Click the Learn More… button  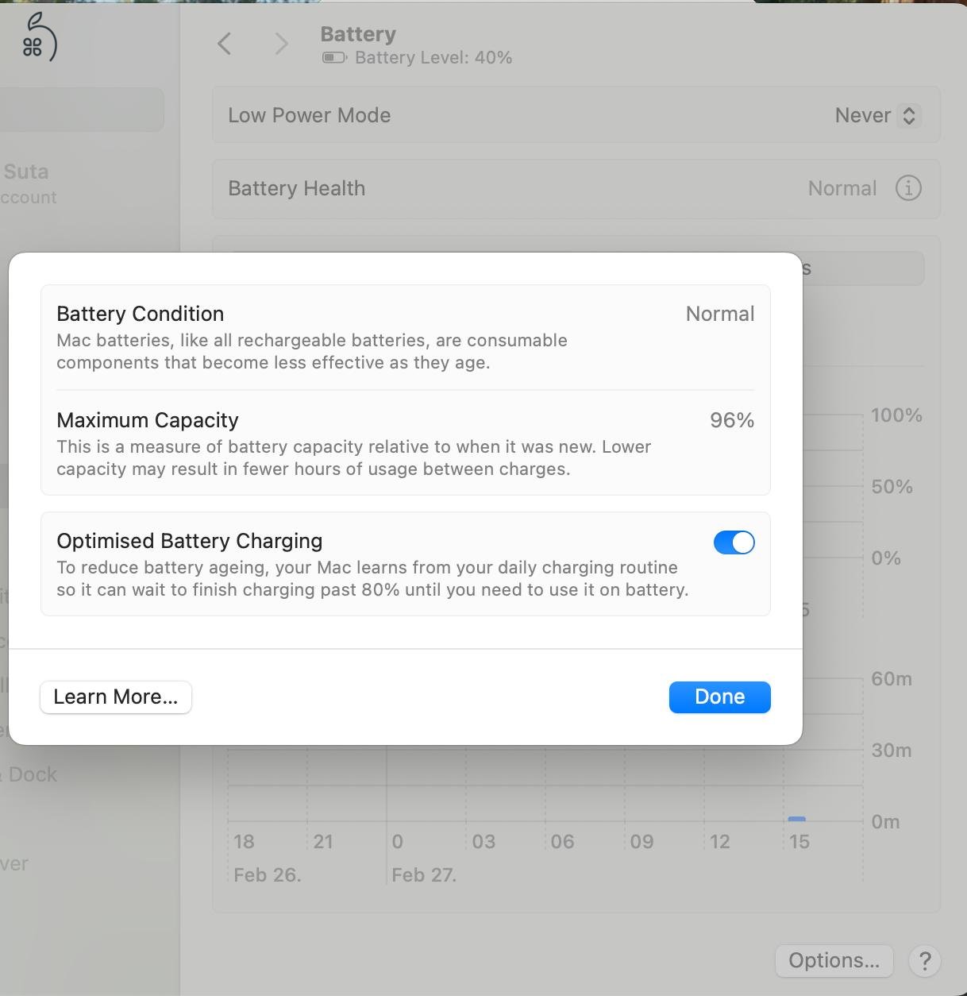click(x=116, y=697)
